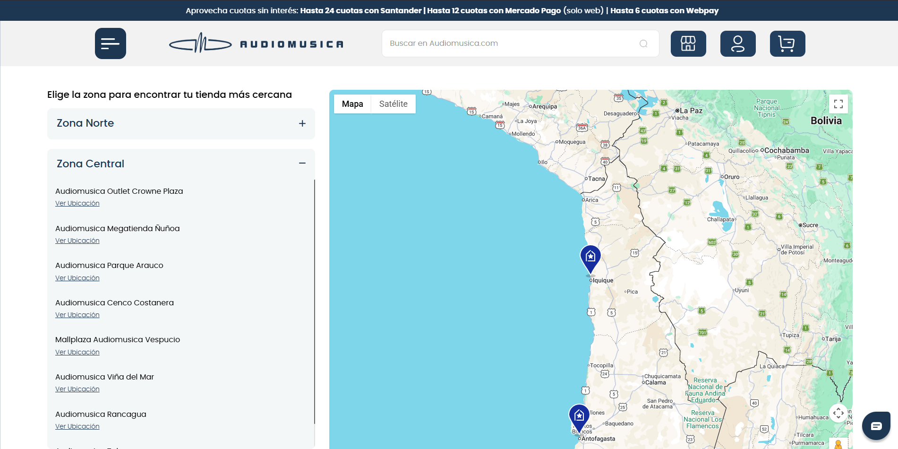View location for Audiomusica Rancagua
This screenshot has width=898, height=449.
pos(77,426)
